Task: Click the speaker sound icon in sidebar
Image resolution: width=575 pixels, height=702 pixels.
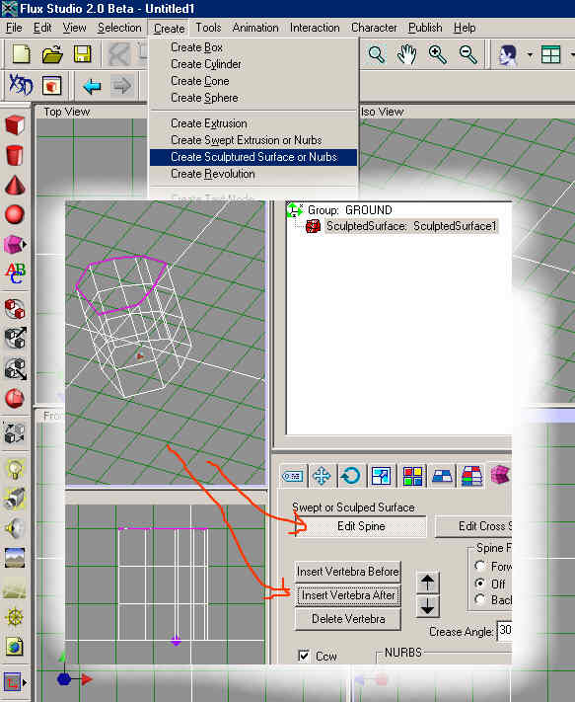Action: coord(15,528)
